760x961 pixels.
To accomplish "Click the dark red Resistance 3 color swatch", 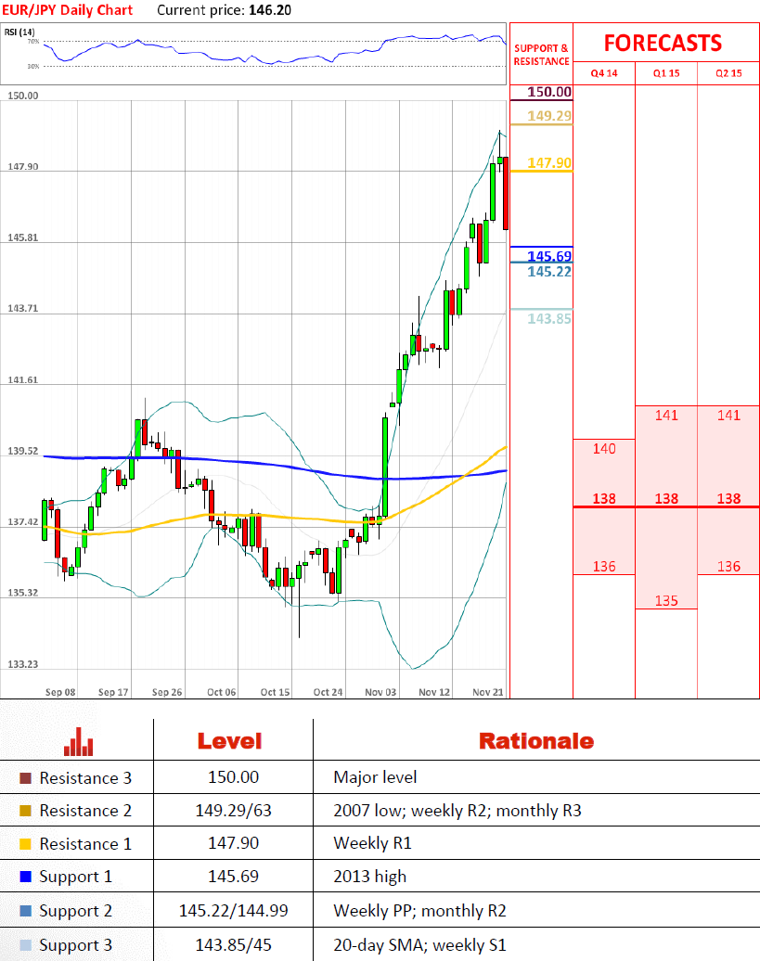I will coord(25,778).
